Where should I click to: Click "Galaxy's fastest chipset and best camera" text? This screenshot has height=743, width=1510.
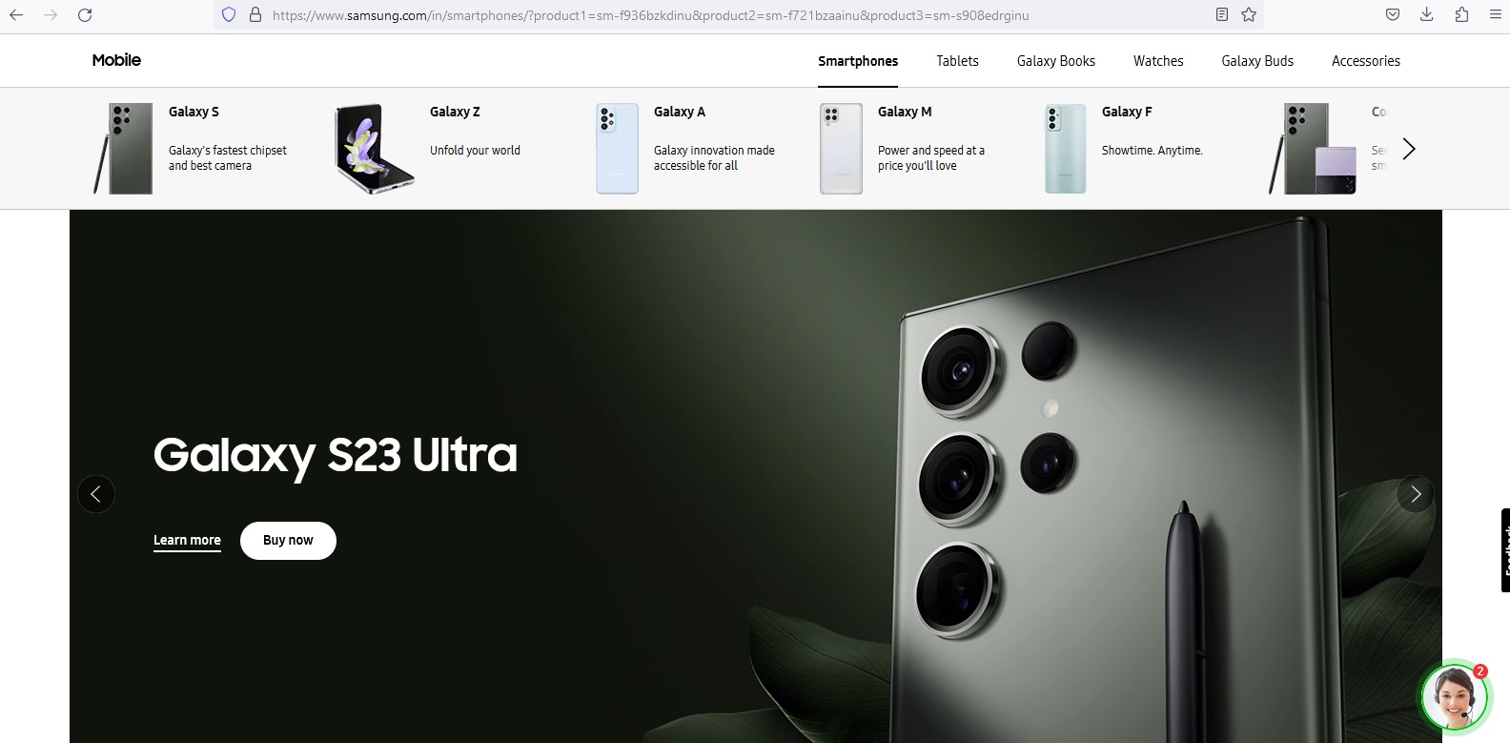pyautogui.click(x=228, y=158)
